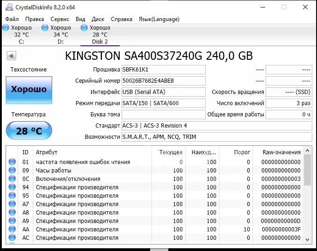Click the Raw-значения column header

(x=278, y=152)
